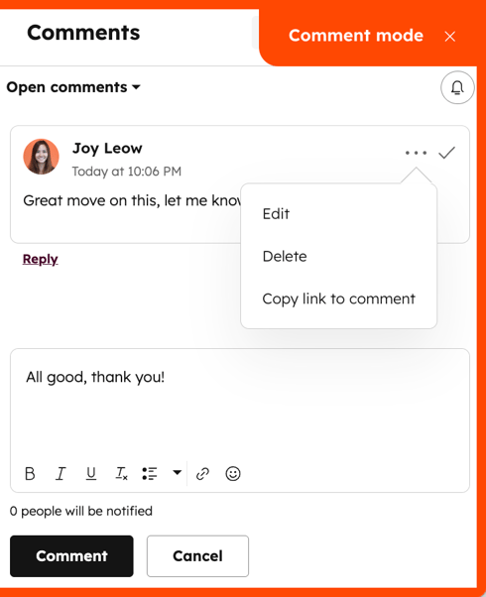Resolve Joy Leow's comment with the checkmark
The width and height of the screenshot is (486, 597).
[x=446, y=153]
